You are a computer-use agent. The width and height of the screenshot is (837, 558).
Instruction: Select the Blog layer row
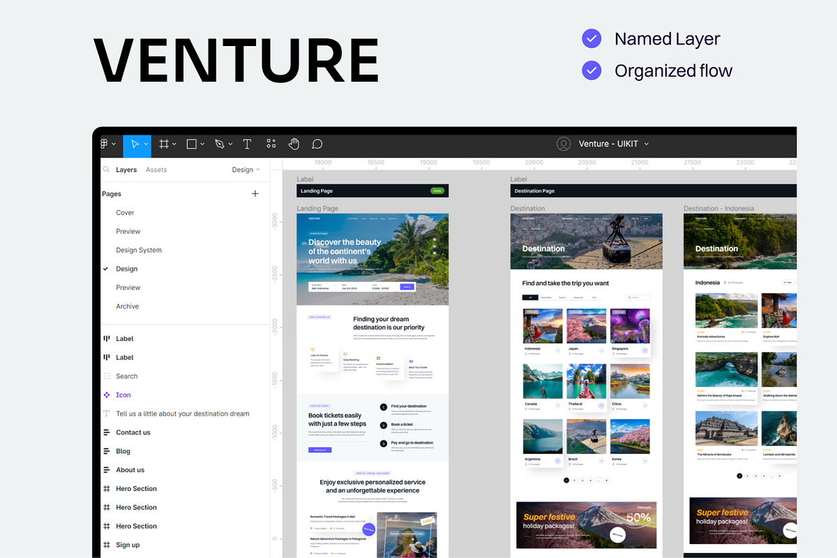coord(185,451)
